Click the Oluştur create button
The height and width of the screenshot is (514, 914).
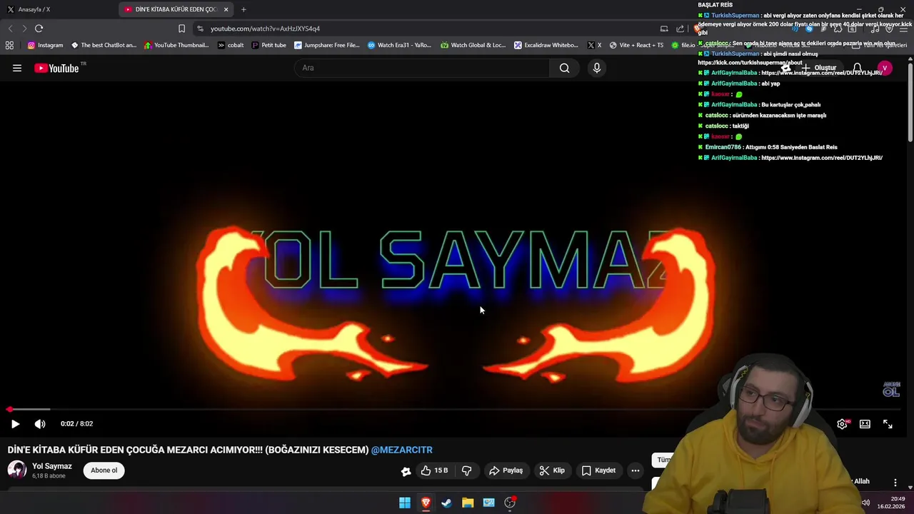click(818, 68)
